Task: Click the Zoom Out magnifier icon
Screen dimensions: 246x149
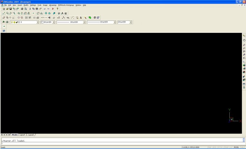Action: [x=244, y=48]
